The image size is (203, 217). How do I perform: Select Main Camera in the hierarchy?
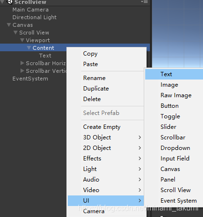31,10
